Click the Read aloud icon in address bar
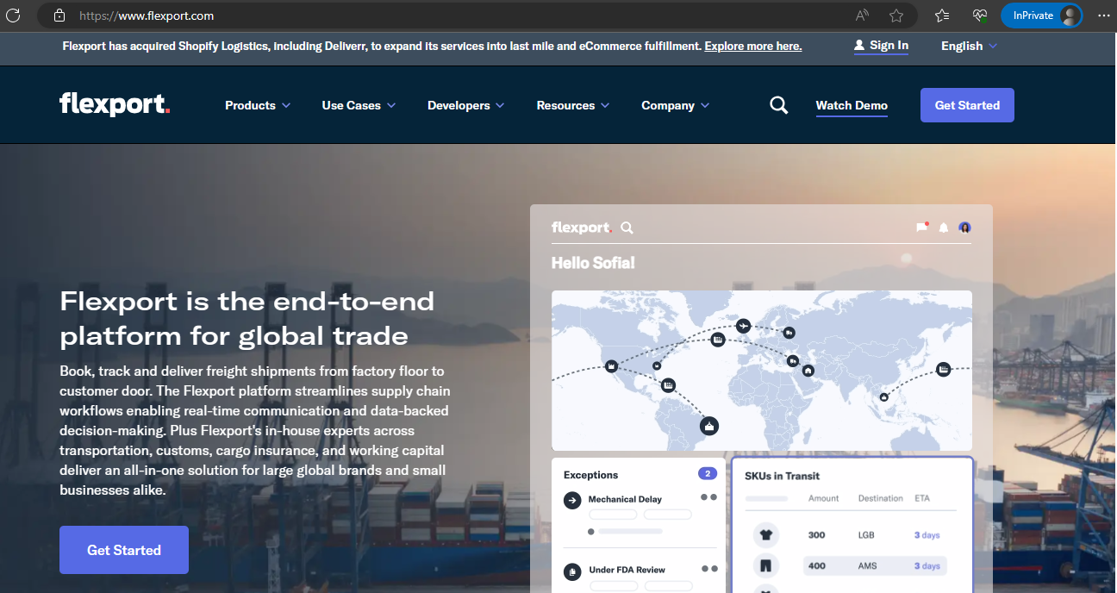1117x593 pixels. point(862,16)
